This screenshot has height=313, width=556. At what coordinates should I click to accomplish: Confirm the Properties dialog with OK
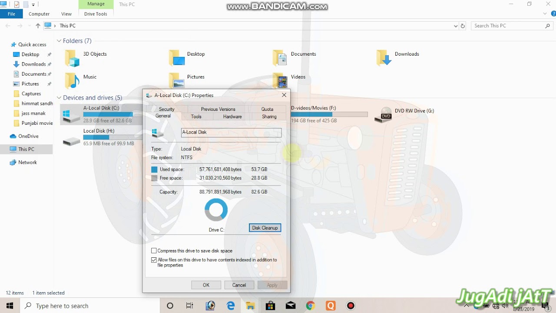206,285
